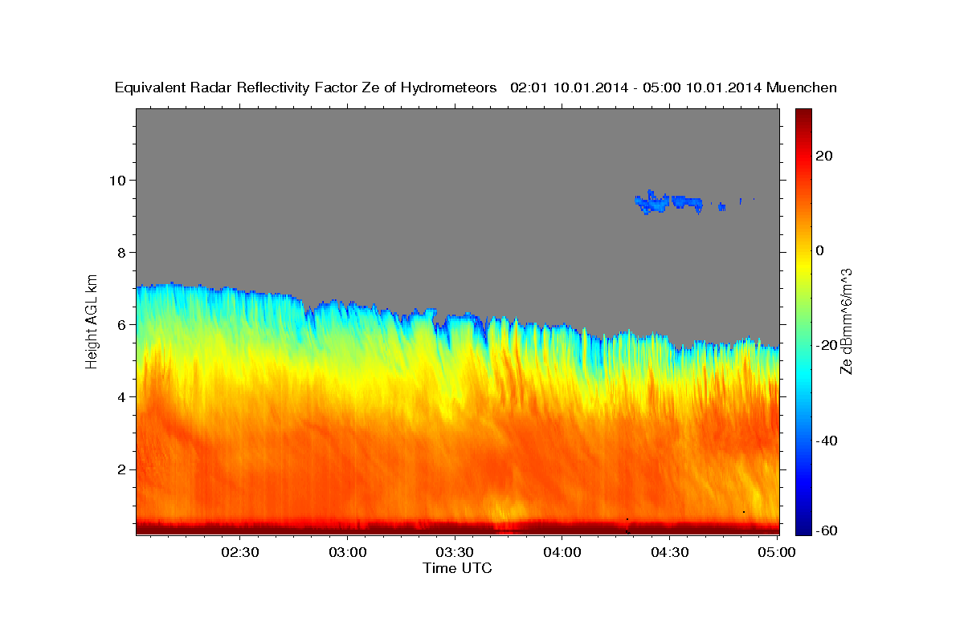
Task: Click the colorbar value '20'
Action: click(x=823, y=156)
